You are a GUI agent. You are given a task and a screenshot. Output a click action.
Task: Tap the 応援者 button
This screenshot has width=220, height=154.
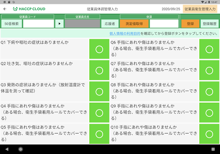coord(110,24)
